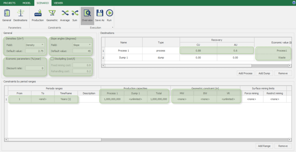Select the Average constraints icon
This screenshot has height=152, width=296.
65,15
